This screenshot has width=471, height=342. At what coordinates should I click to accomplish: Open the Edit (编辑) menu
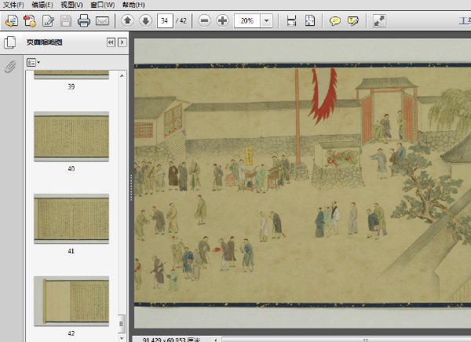pyautogui.click(x=42, y=5)
